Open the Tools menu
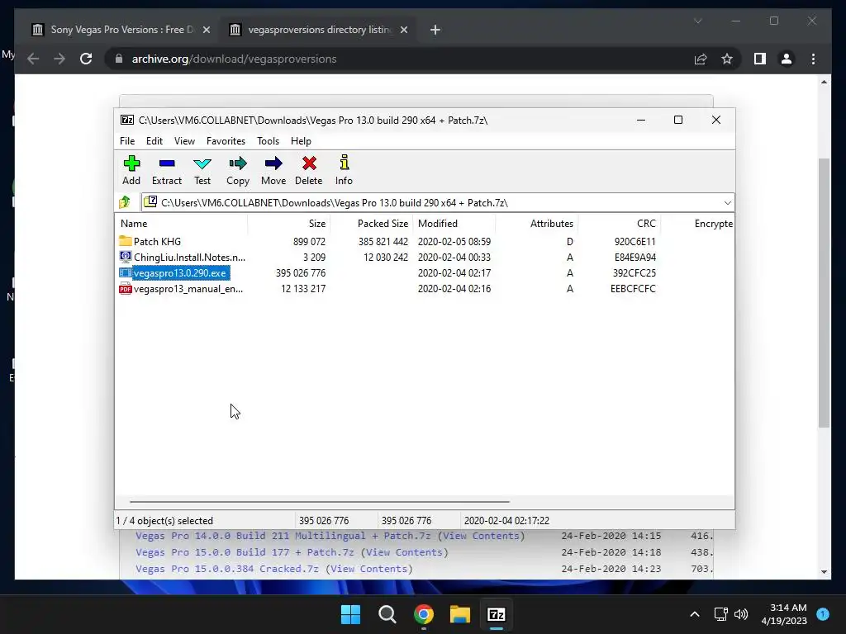The width and height of the screenshot is (846, 634). coord(269,140)
